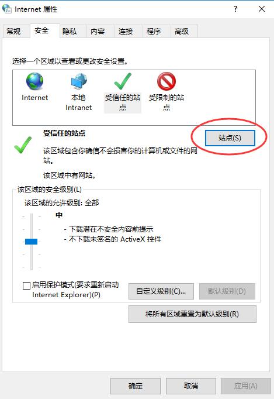The width and height of the screenshot is (274, 399).
Task: Switch to the 常规 tab
Action: (13, 31)
